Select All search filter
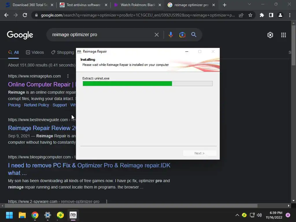This screenshot has width=296, height=222. click(x=13, y=53)
